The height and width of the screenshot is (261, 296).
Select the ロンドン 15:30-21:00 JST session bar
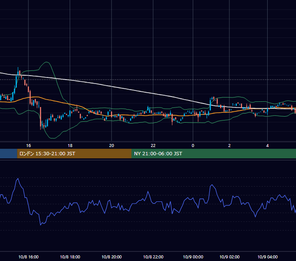(x=74, y=154)
